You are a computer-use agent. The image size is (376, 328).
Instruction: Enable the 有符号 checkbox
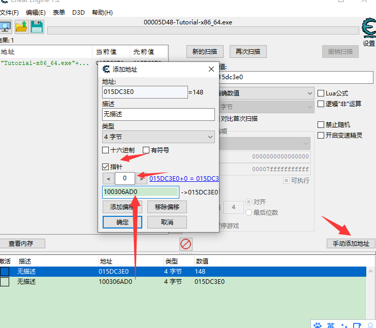point(146,150)
